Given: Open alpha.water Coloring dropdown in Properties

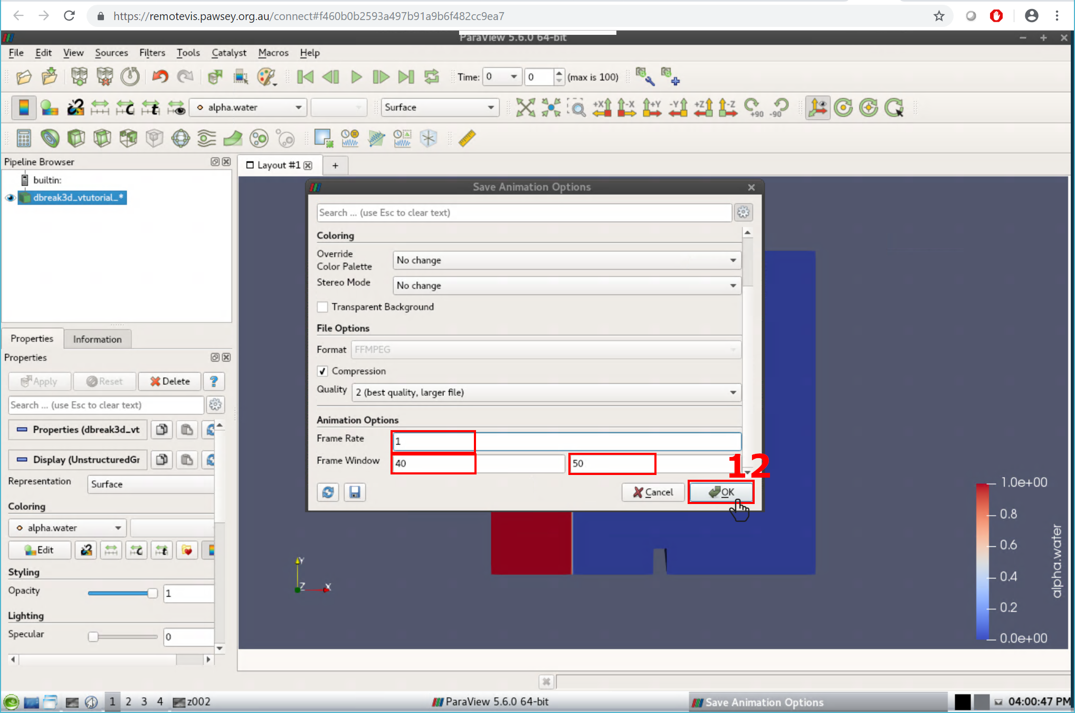Looking at the screenshot, I should click(x=68, y=528).
